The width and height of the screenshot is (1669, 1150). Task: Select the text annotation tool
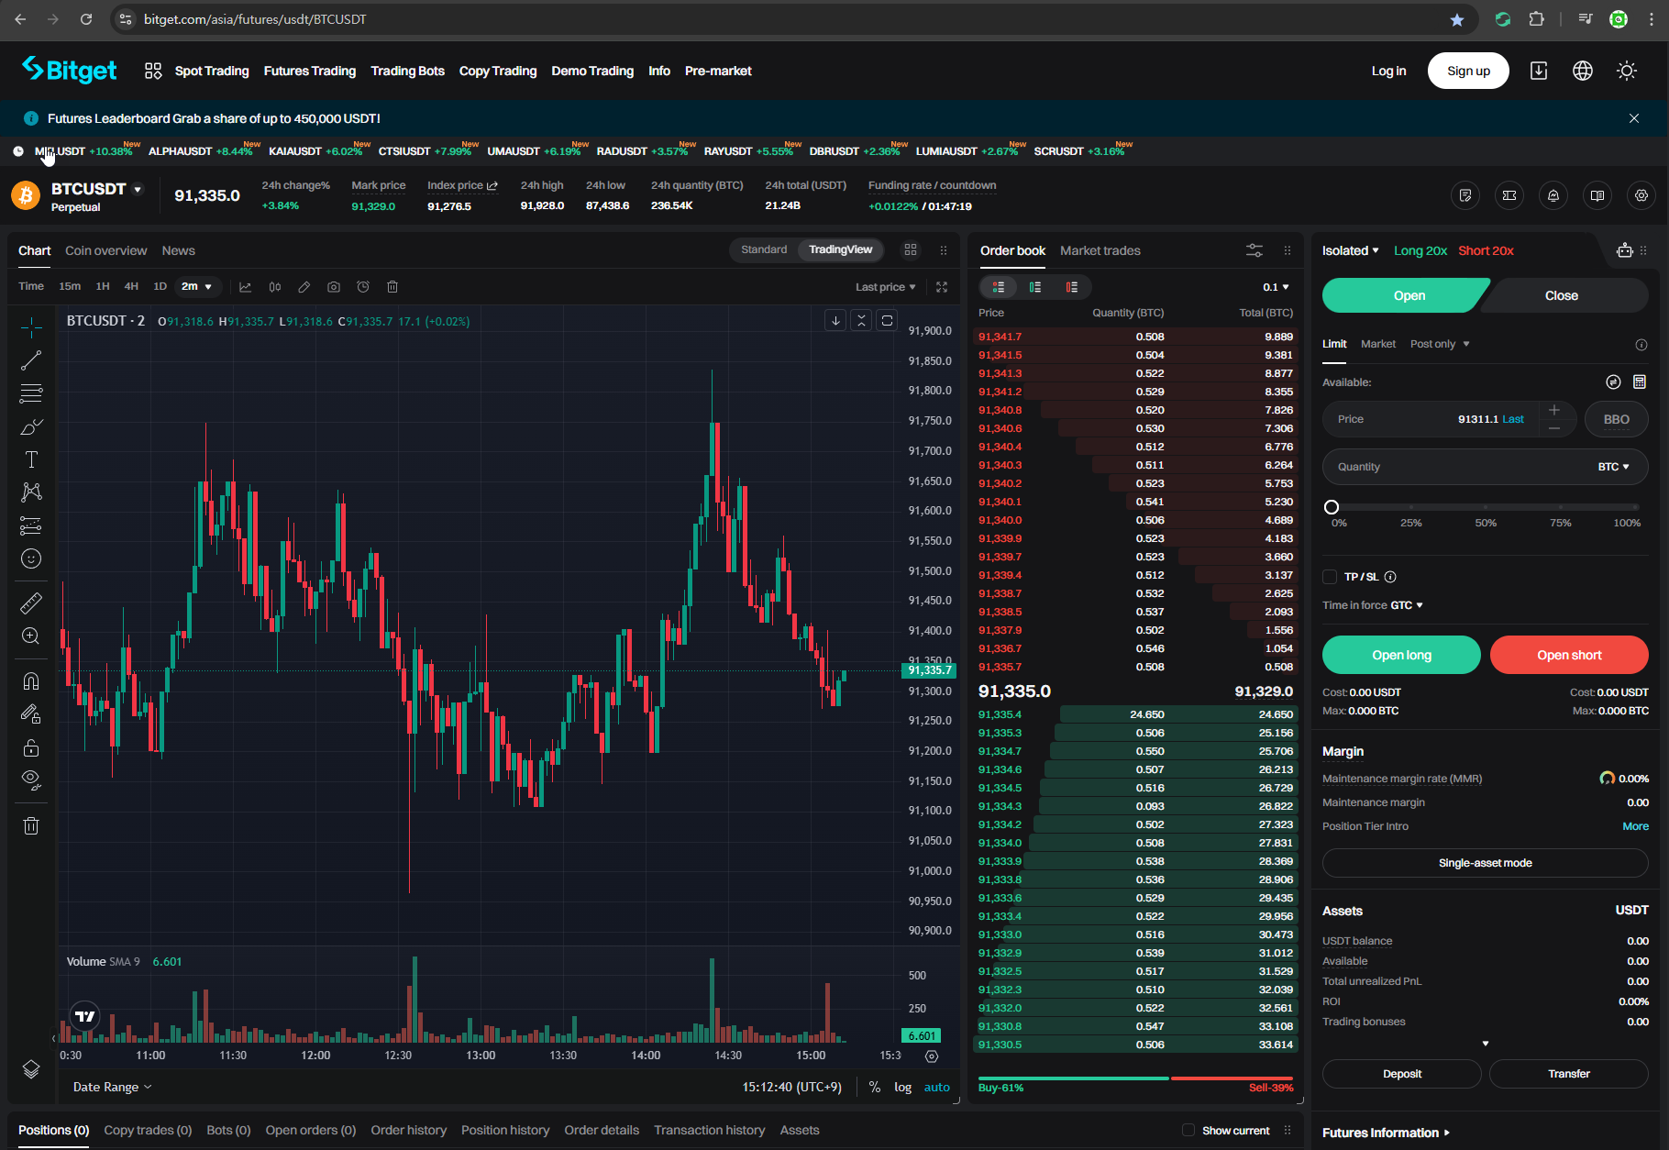(31, 459)
